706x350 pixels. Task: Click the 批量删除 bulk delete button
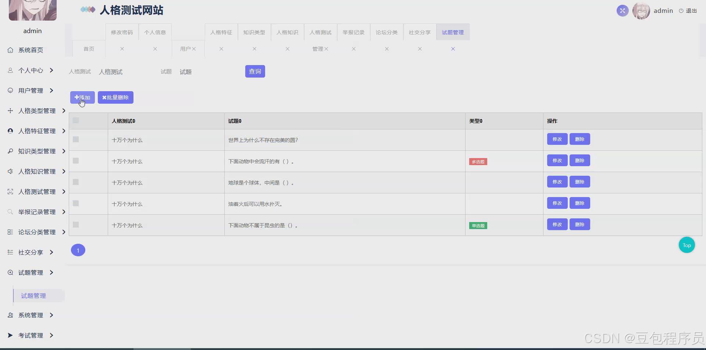click(x=115, y=97)
